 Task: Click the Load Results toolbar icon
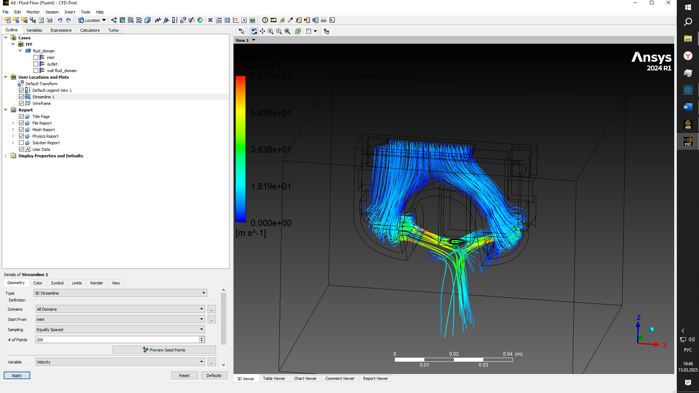click(7, 20)
